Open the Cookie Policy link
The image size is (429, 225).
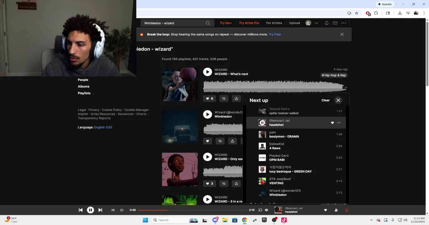[x=112, y=110]
